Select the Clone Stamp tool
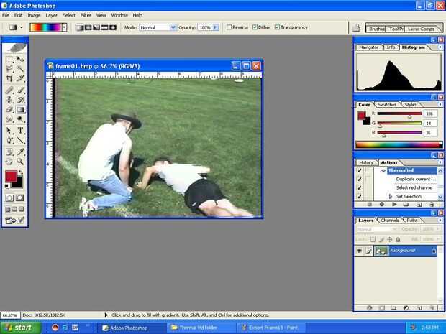The image size is (446, 334). 9,100
